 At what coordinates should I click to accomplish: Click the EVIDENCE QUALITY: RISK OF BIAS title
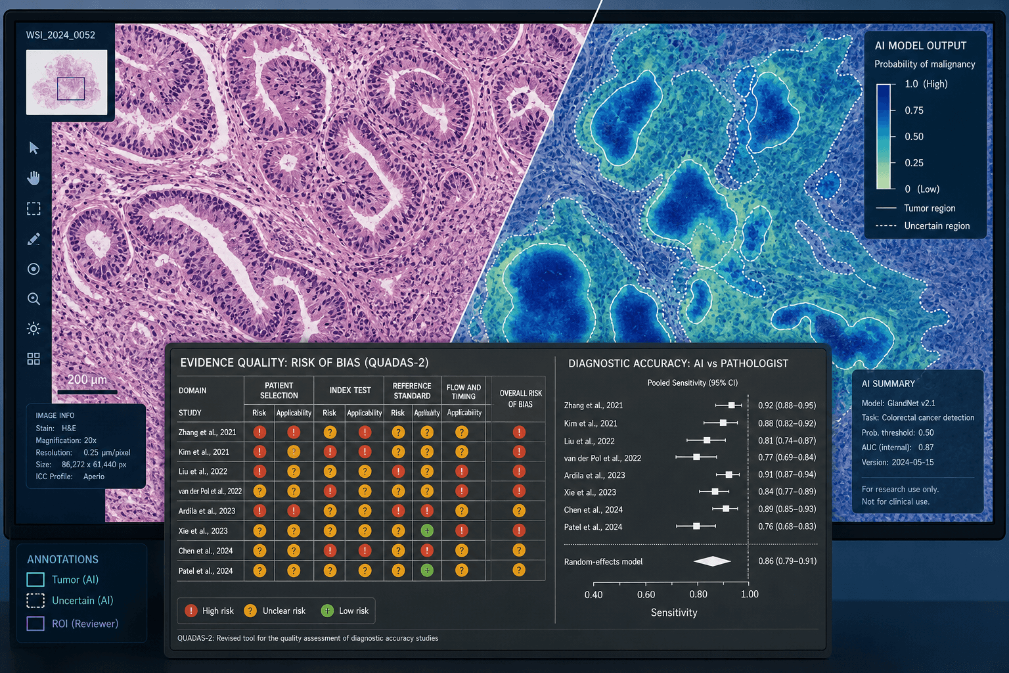304,363
